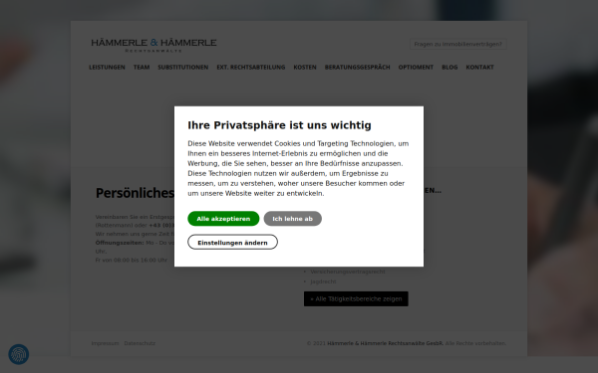Navigate to Beratungsgespräch

point(358,68)
